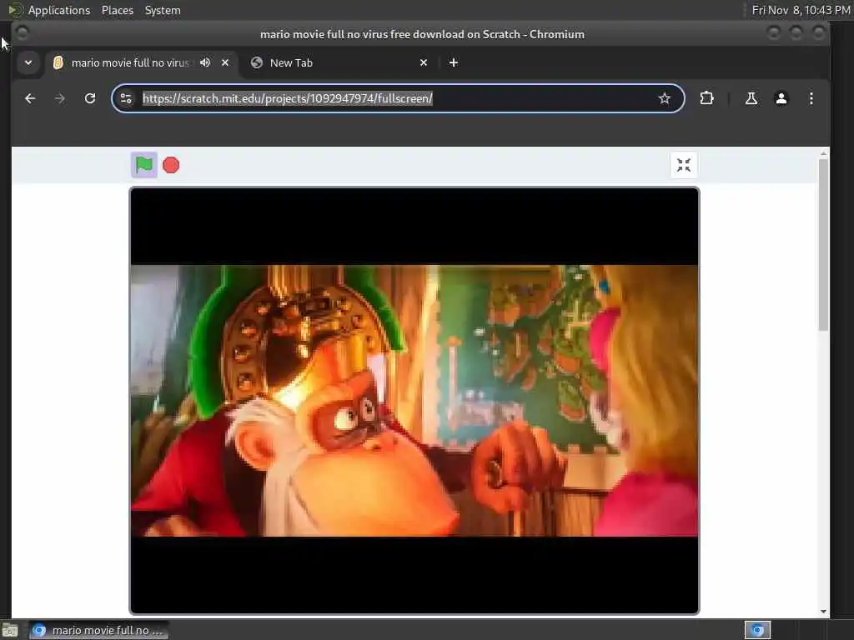The image size is (854, 640).
Task: Open Chromium three-dot menu
Action: pos(811,98)
